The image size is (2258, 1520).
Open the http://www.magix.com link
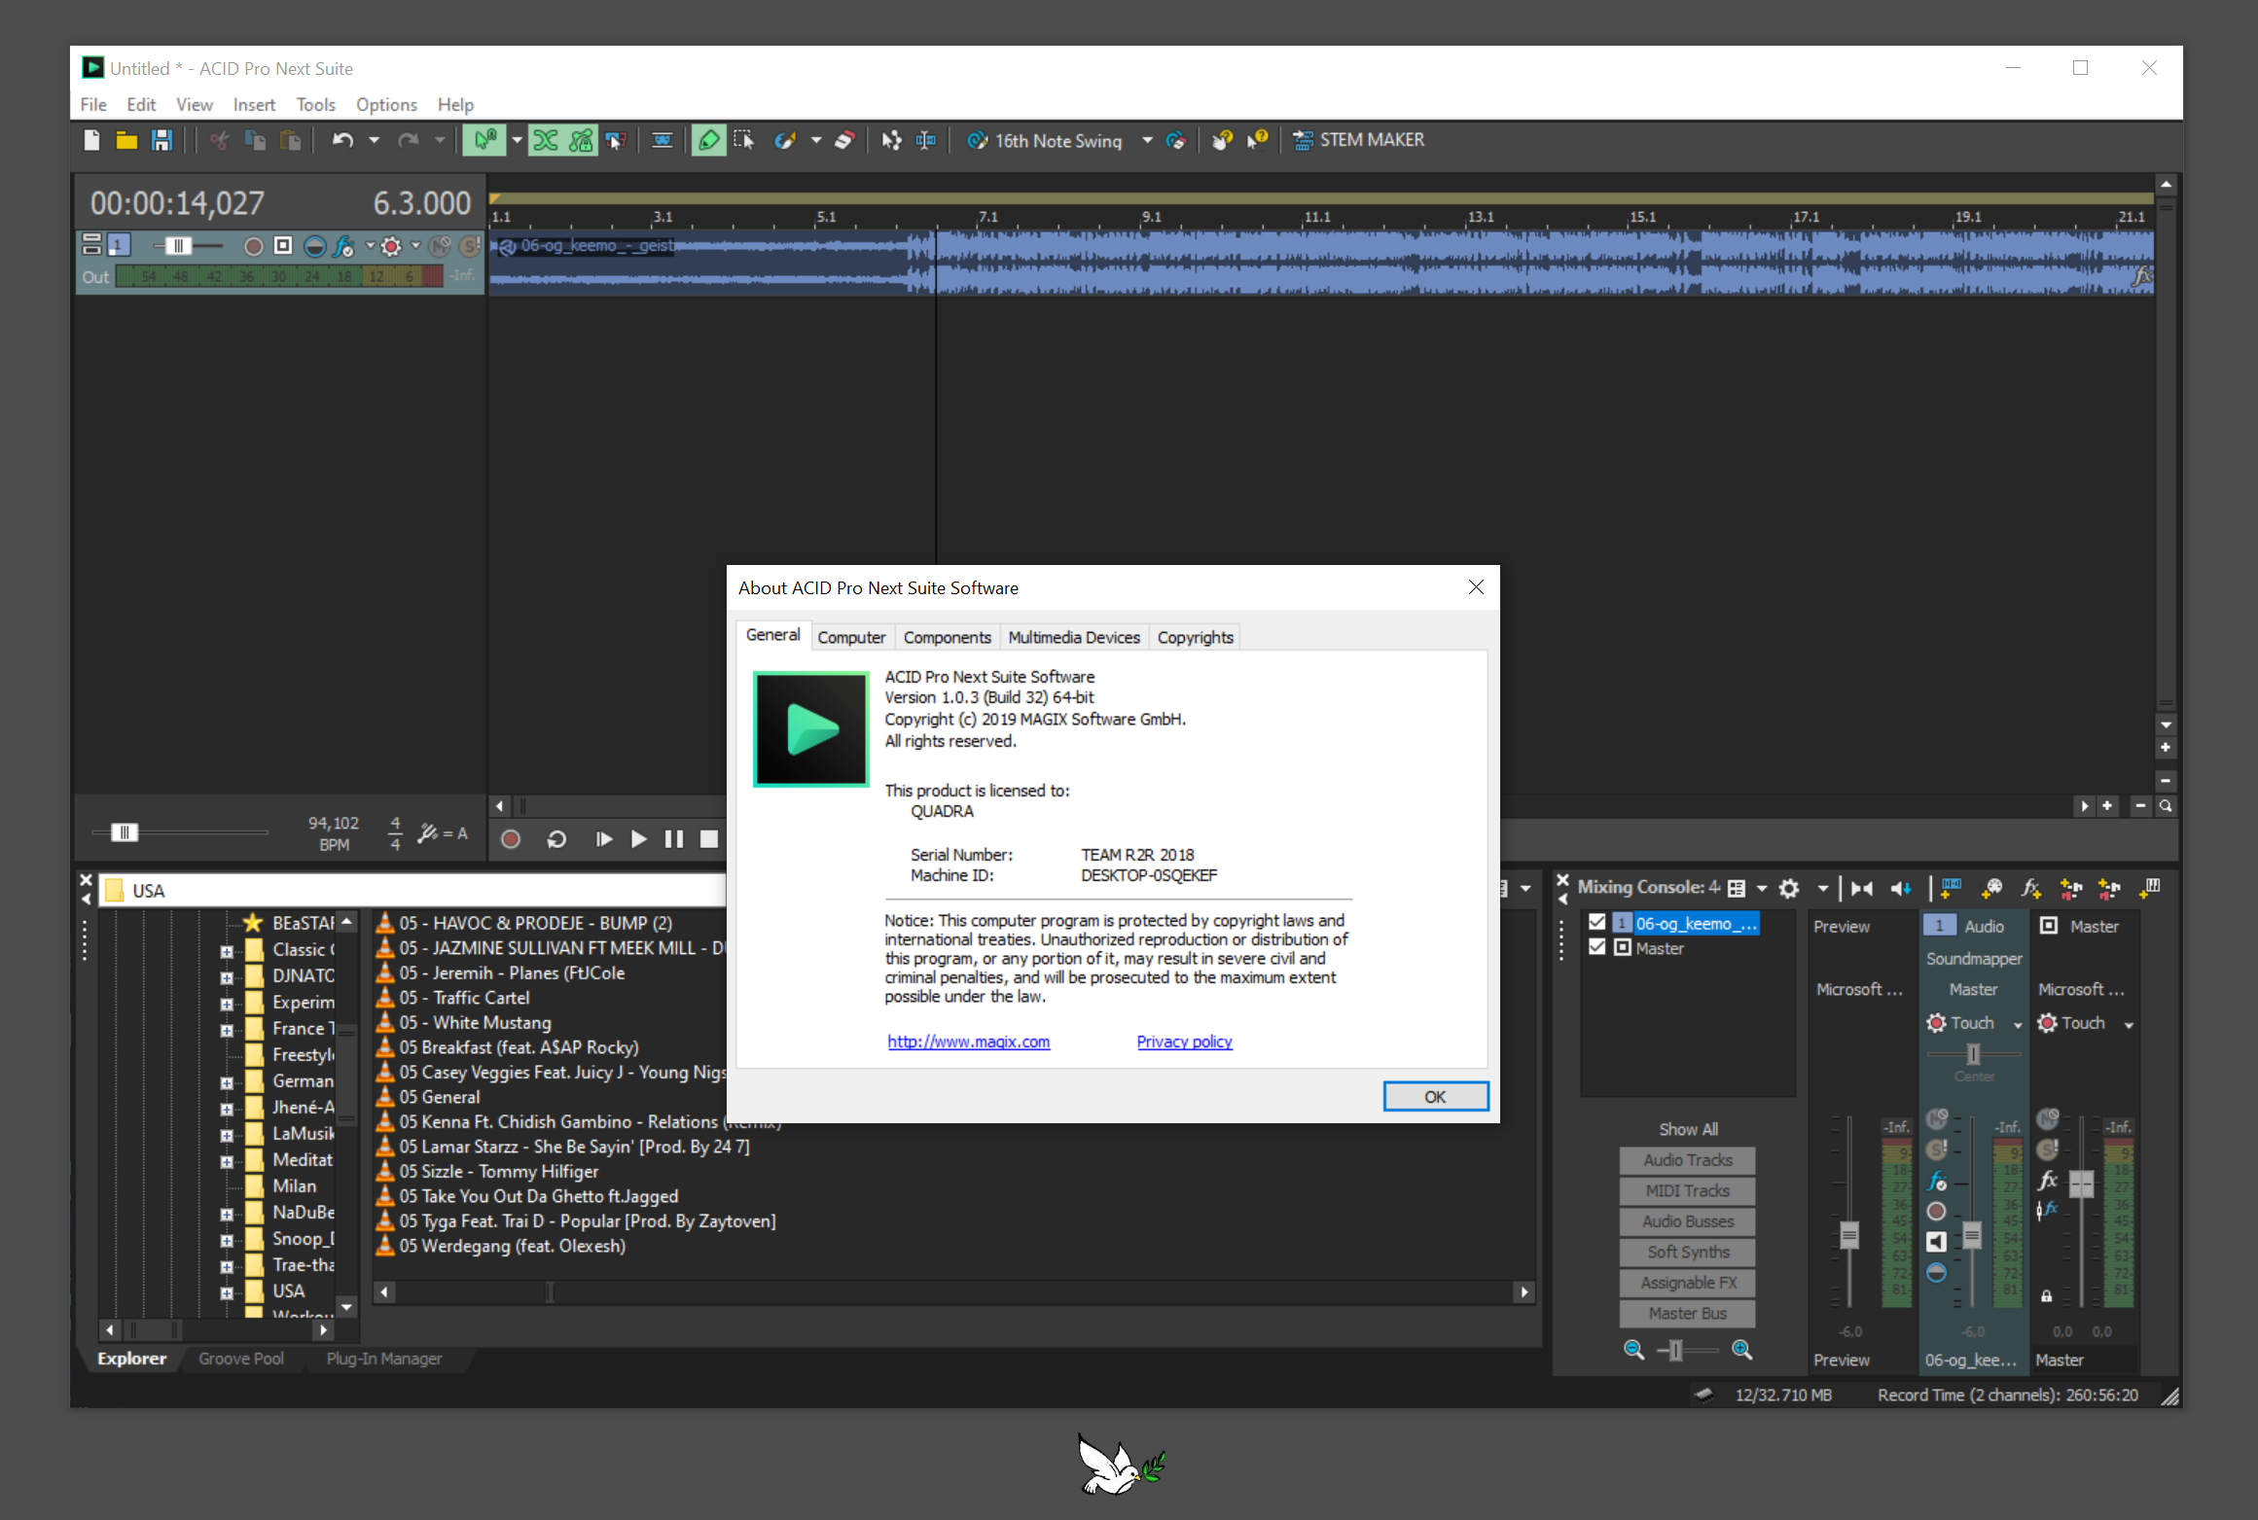(968, 1042)
